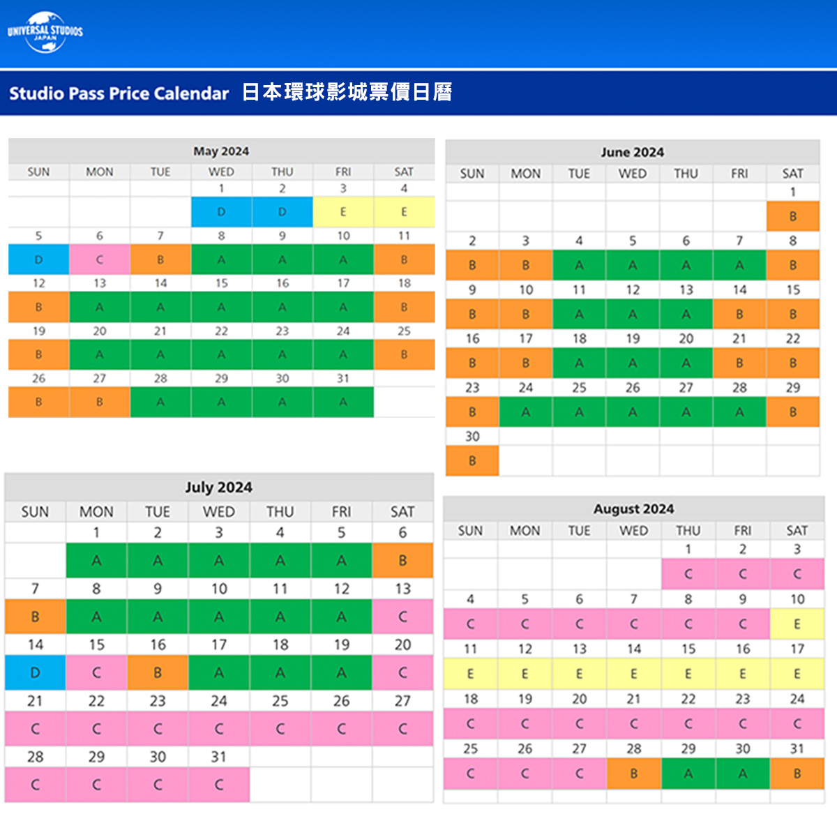Click the WED column header in May 2024
This screenshot has width=837, height=837.
[x=221, y=172]
